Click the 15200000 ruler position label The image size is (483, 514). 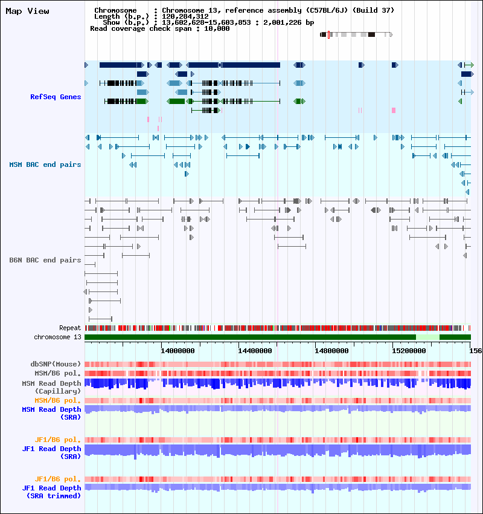tap(409, 351)
